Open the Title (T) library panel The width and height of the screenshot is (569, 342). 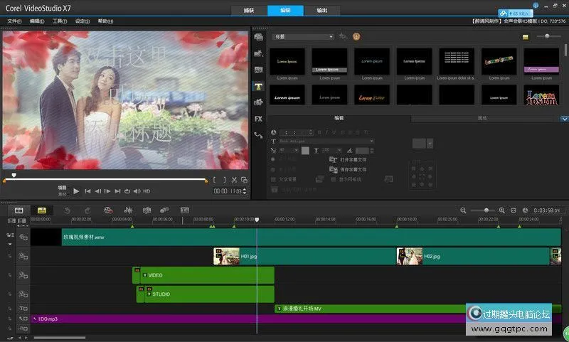258,86
